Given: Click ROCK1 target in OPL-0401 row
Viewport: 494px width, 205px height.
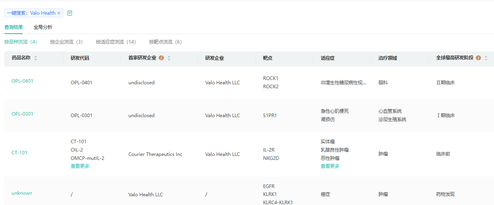Looking at the screenshot, I should tap(271, 78).
